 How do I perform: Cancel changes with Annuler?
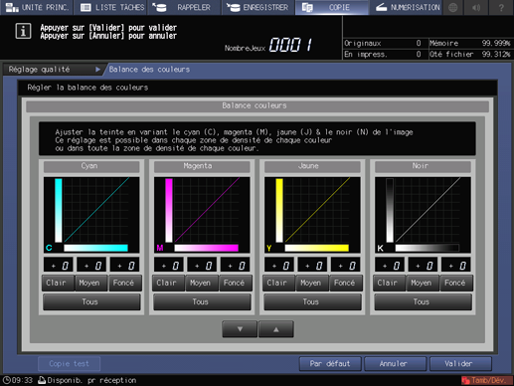coord(395,364)
